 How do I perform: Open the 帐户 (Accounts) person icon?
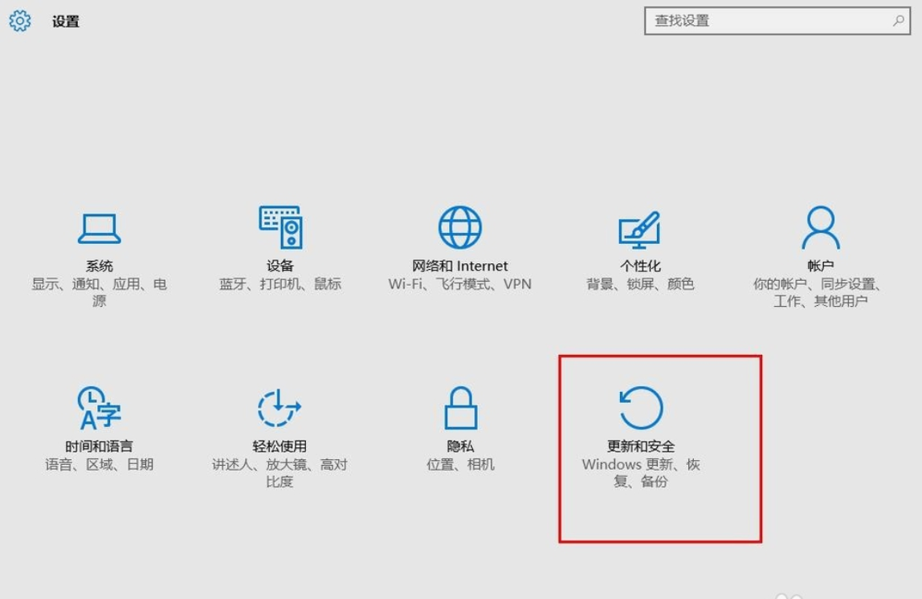coord(821,227)
